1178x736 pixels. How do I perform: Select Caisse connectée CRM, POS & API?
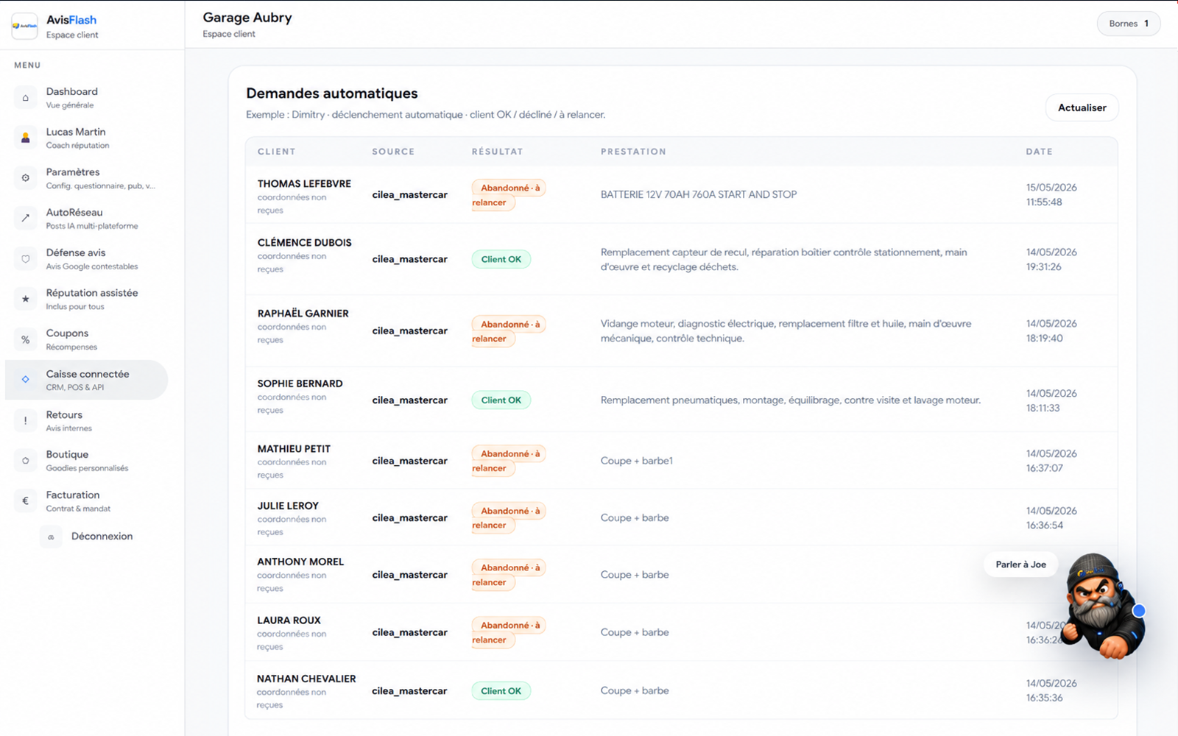[x=87, y=380]
